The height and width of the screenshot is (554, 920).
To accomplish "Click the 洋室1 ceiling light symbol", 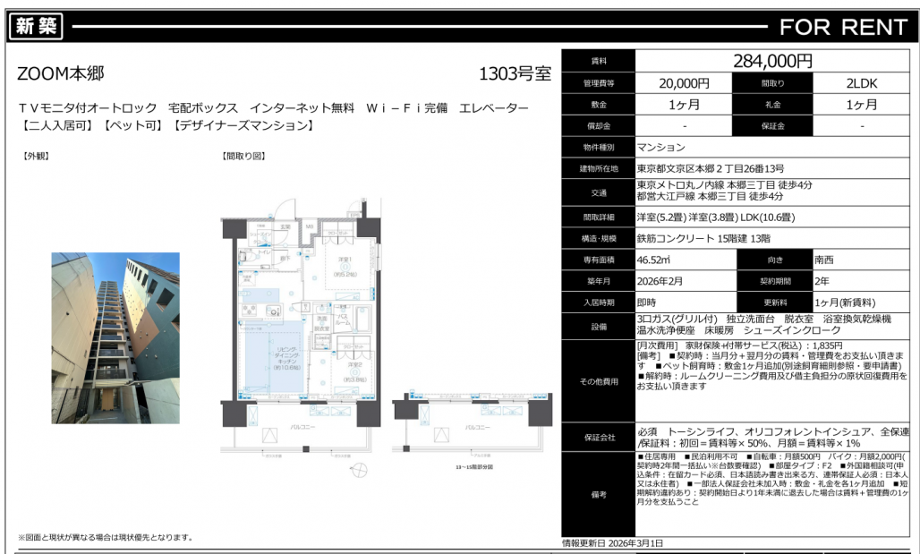I will tap(345, 266).
